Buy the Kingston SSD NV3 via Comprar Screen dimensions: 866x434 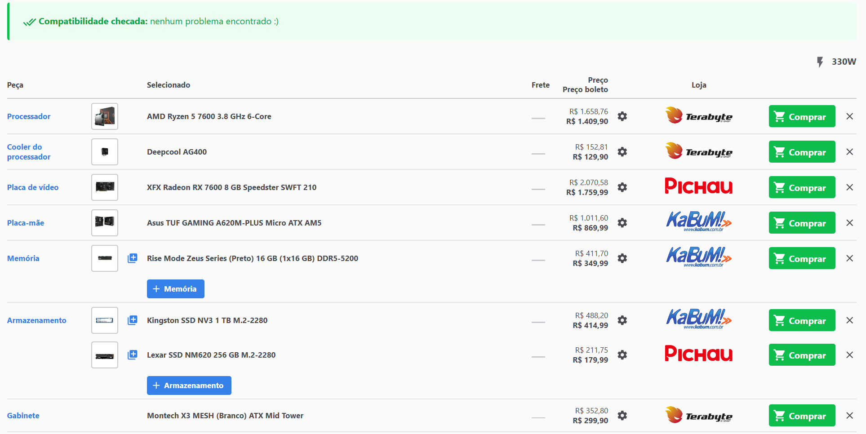click(x=802, y=320)
